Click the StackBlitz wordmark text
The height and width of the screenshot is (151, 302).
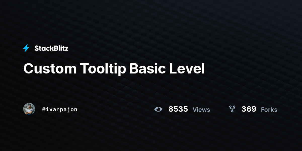(x=51, y=48)
